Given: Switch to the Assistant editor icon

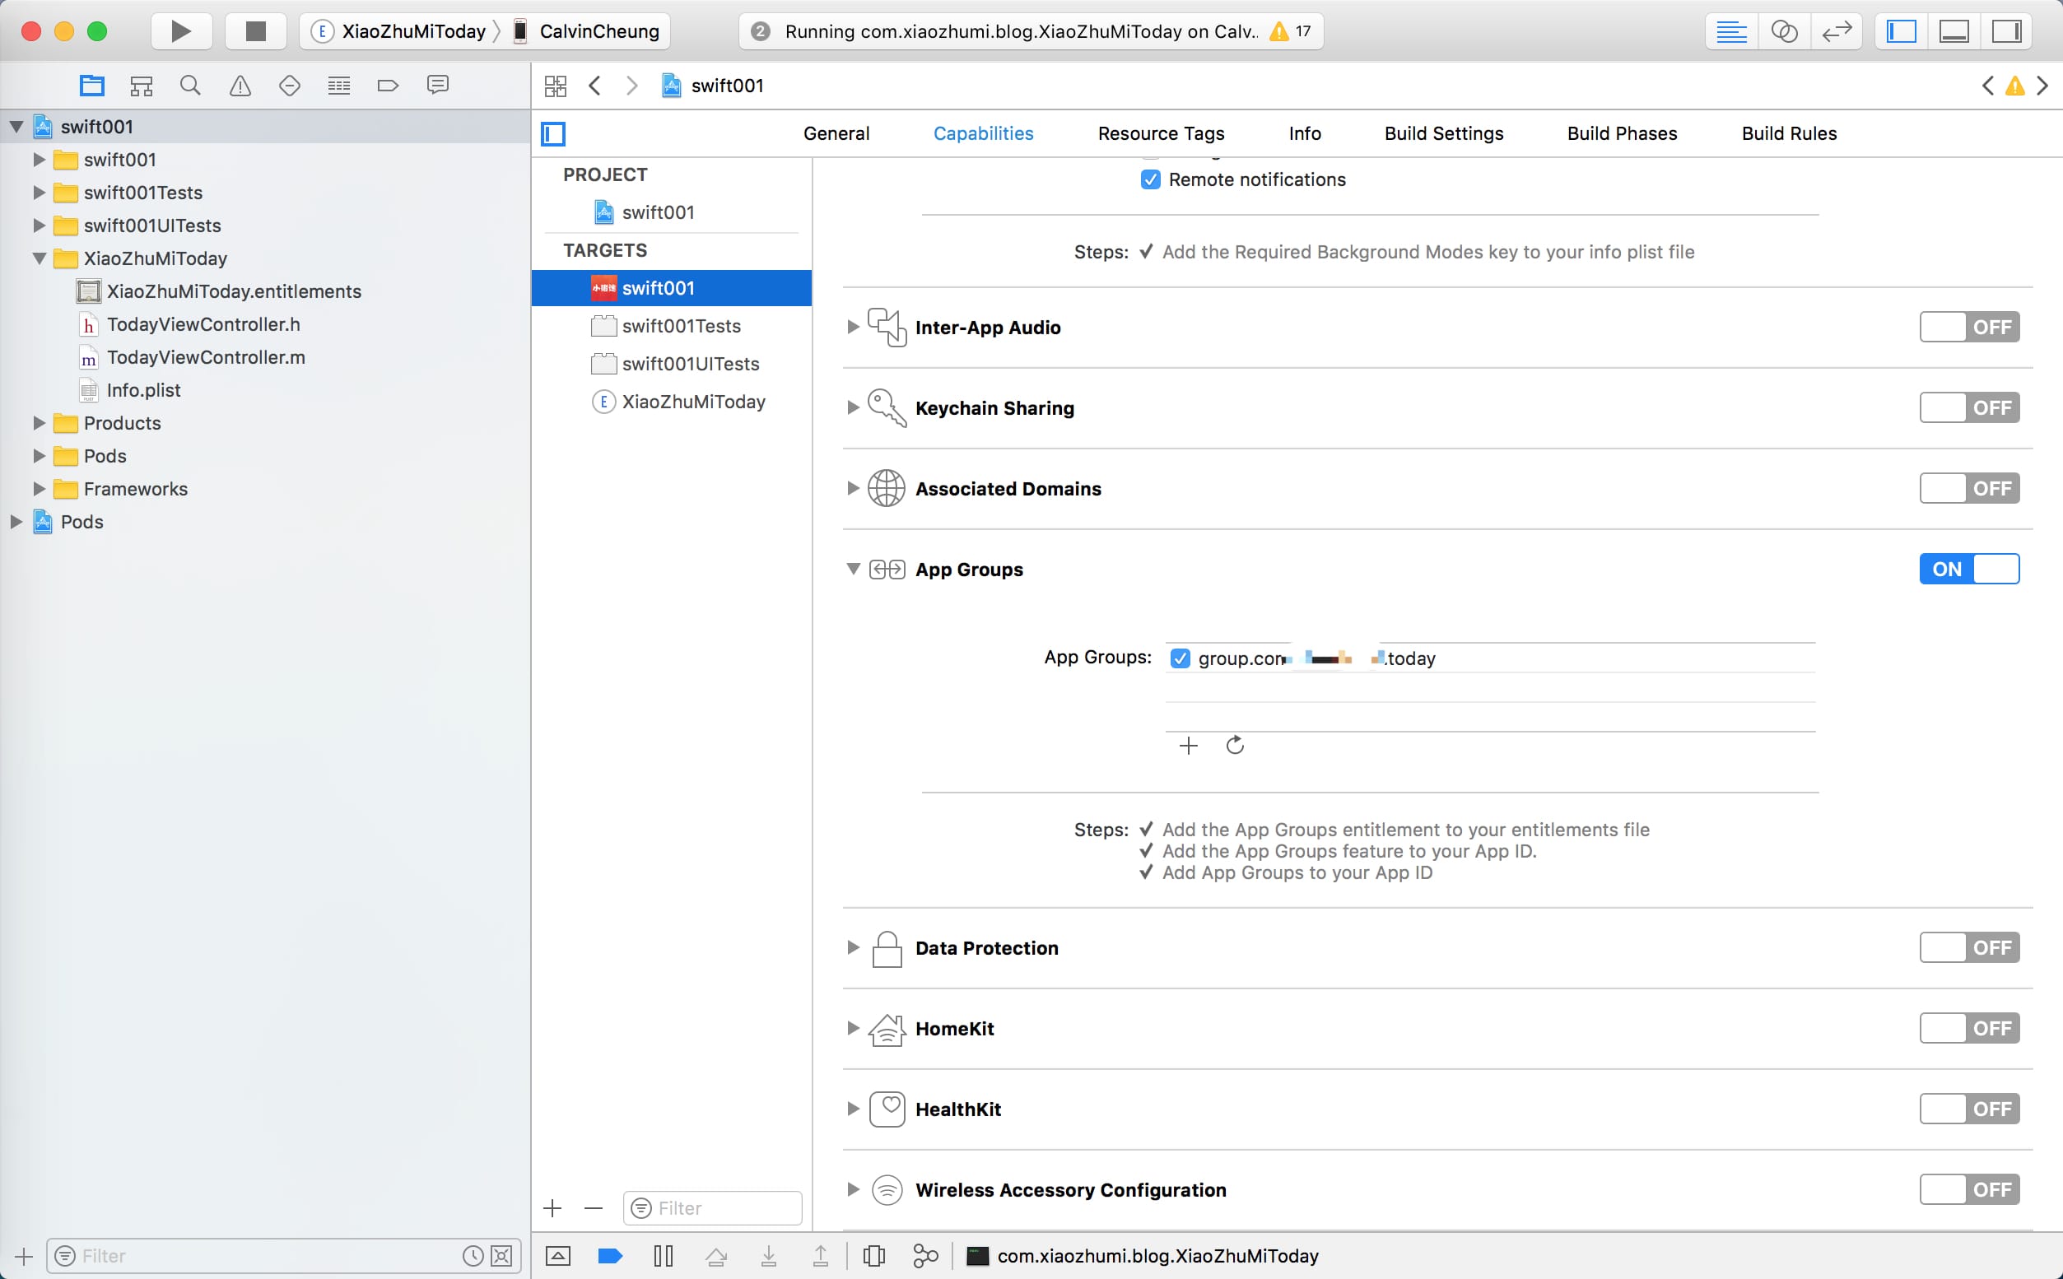Looking at the screenshot, I should 1784,31.
